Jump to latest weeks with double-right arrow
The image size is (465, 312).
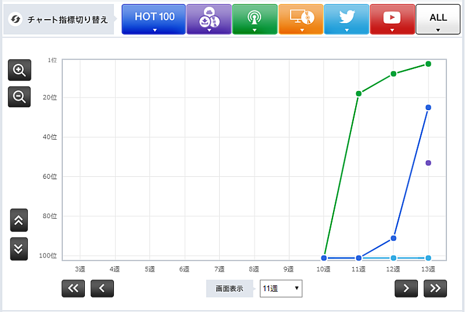435,288
